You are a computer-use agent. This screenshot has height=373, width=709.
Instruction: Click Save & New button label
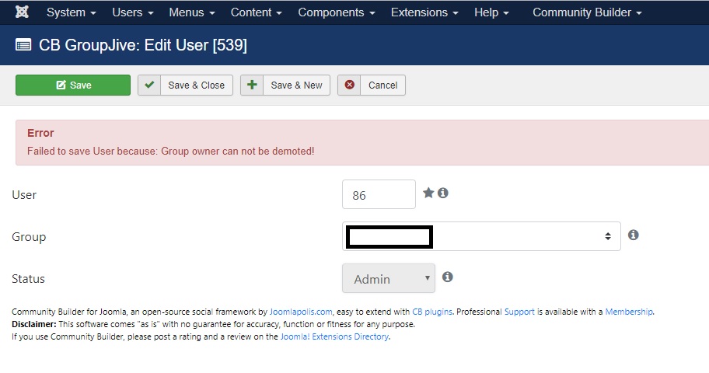297,85
